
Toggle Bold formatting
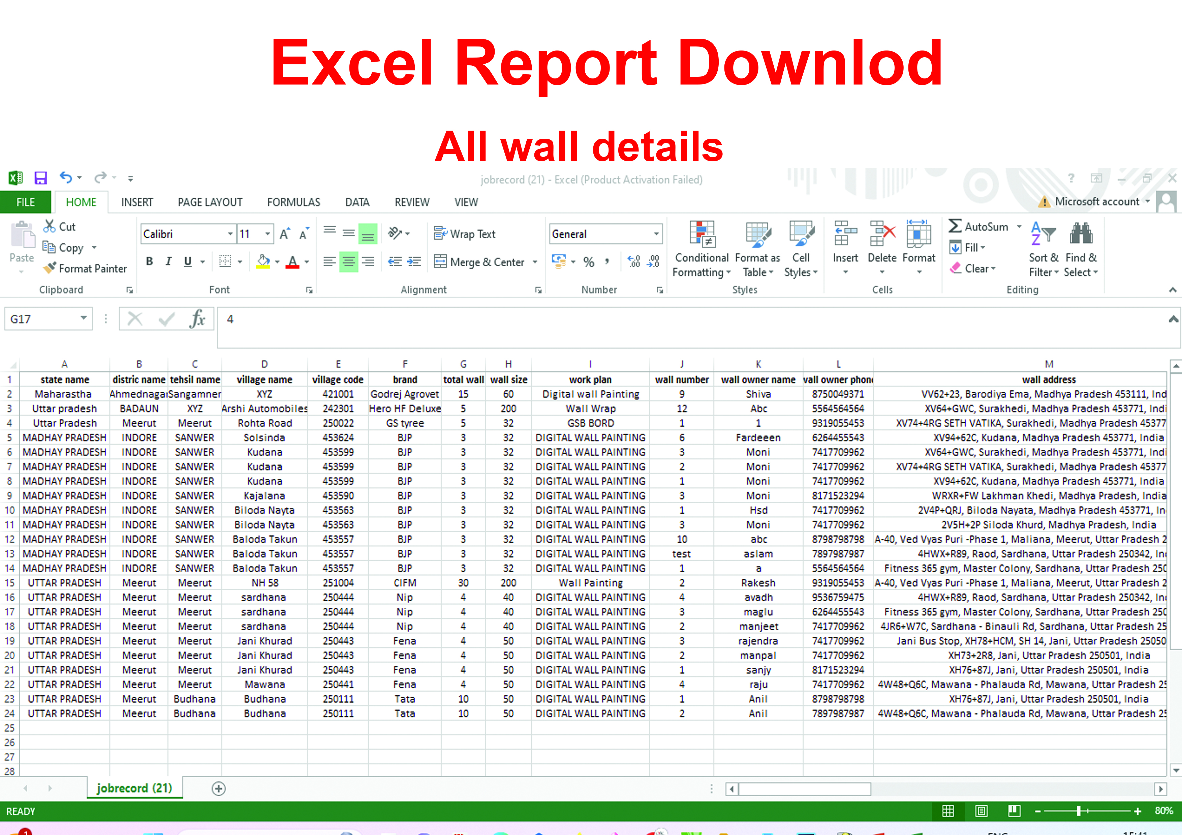point(149,261)
